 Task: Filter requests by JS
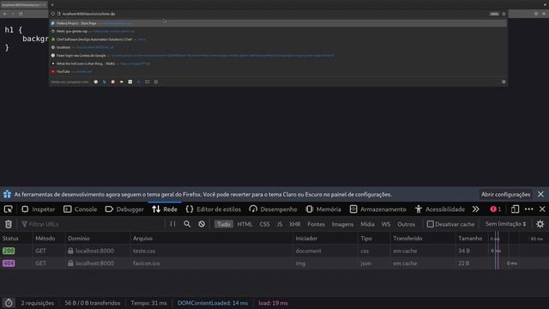pos(280,224)
